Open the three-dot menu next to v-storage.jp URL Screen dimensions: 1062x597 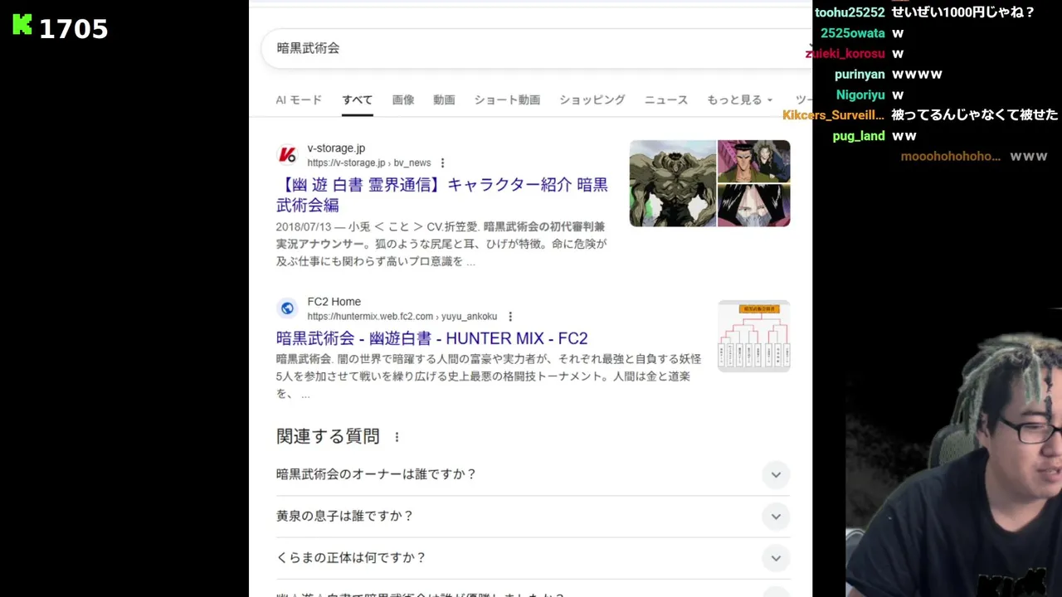[x=442, y=163]
